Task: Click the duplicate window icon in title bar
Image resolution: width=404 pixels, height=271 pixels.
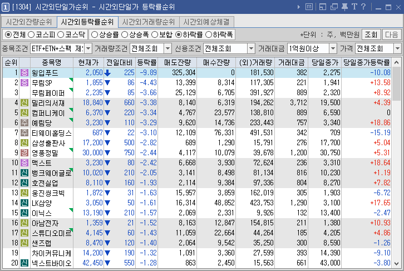Action: [334, 7]
